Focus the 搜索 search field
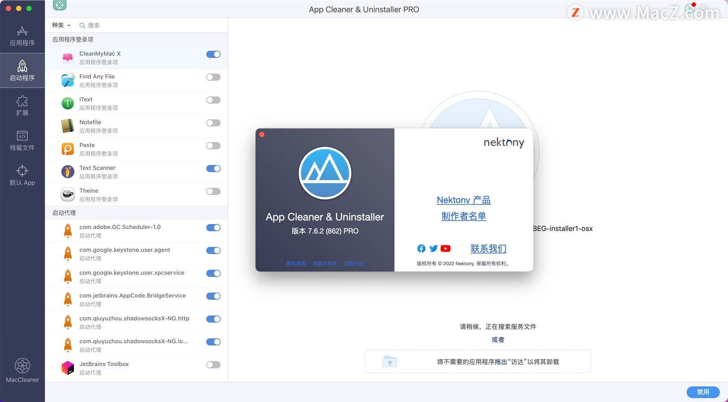The image size is (728, 402). tap(152, 26)
